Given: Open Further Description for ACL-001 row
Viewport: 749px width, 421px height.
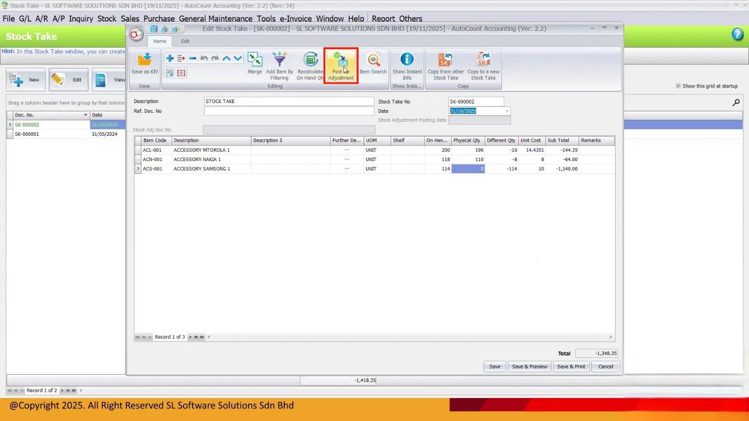Looking at the screenshot, I should (347, 150).
